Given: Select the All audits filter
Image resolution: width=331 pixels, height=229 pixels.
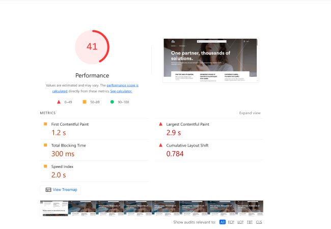Looking at the screenshot, I should pos(223,222).
